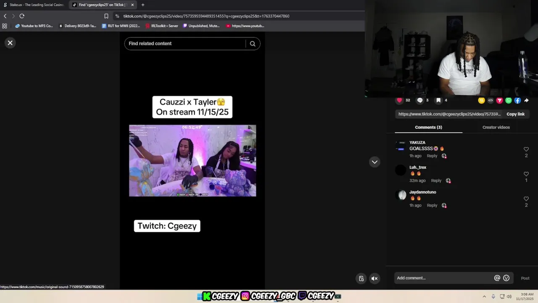This screenshot has width=538, height=303.
Task: Like Luh._trex's comment with heart
Action: point(526,174)
